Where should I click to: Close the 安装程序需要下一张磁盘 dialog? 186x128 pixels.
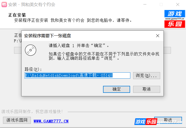tap(157, 36)
